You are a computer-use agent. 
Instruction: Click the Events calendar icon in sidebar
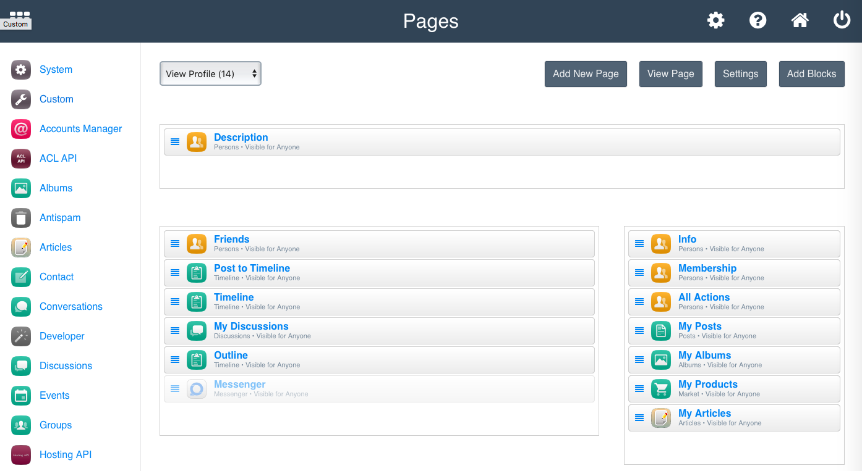[20, 395]
